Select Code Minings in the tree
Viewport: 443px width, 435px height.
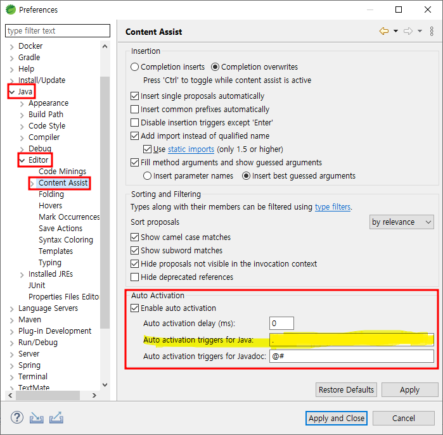pos(62,172)
